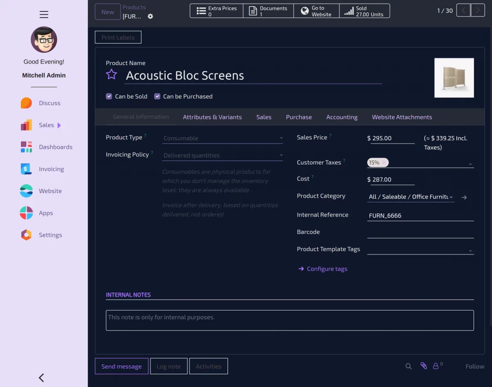The image size is (492, 387).
Task: Switch to the Attributes & Variants tab
Action: click(x=212, y=117)
